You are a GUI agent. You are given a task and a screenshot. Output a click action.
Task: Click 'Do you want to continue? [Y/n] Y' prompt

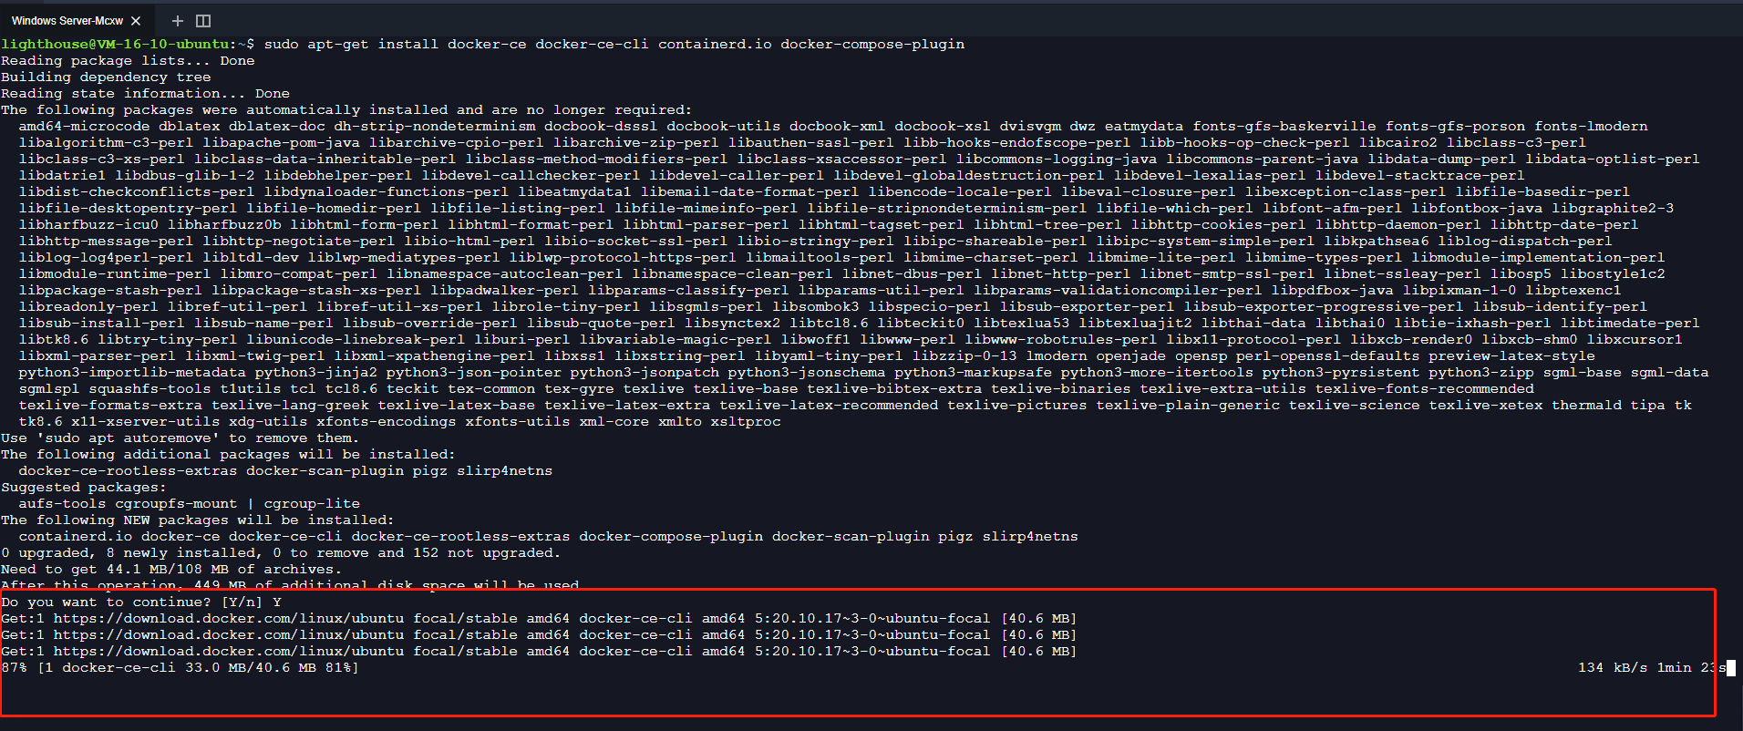click(x=141, y=602)
